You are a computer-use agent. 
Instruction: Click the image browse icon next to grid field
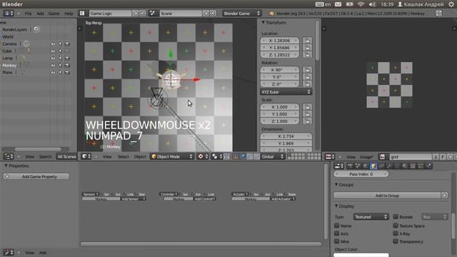click(382, 157)
